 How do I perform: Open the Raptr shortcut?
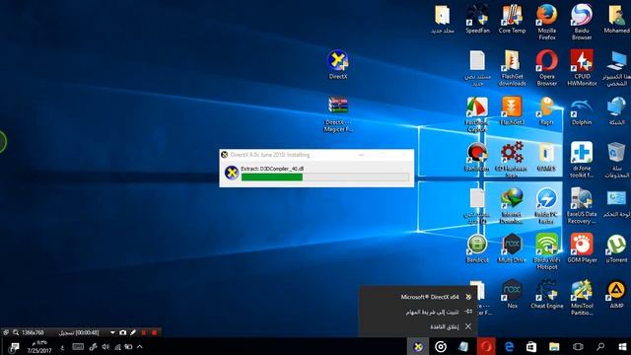546,110
